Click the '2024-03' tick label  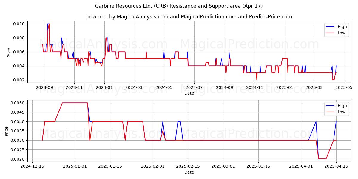tap(134, 87)
